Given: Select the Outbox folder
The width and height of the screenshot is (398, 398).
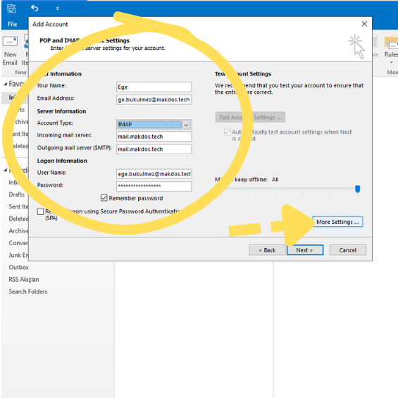Looking at the screenshot, I should pyautogui.click(x=19, y=267).
